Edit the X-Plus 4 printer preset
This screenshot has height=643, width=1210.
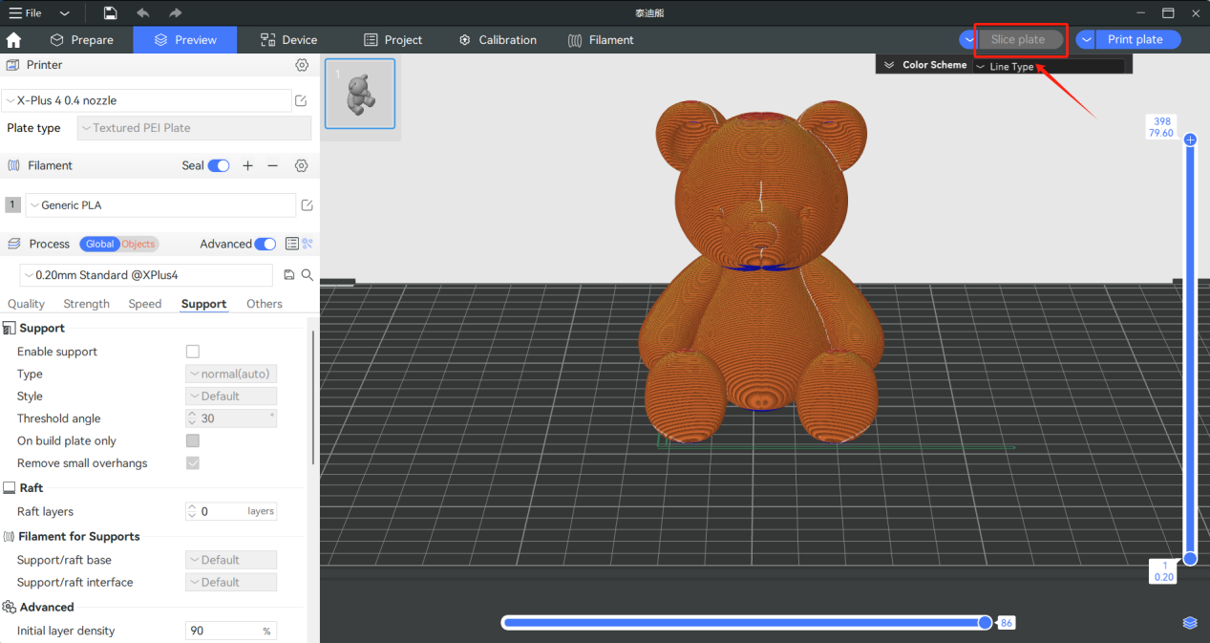pyautogui.click(x=301, y=100)
